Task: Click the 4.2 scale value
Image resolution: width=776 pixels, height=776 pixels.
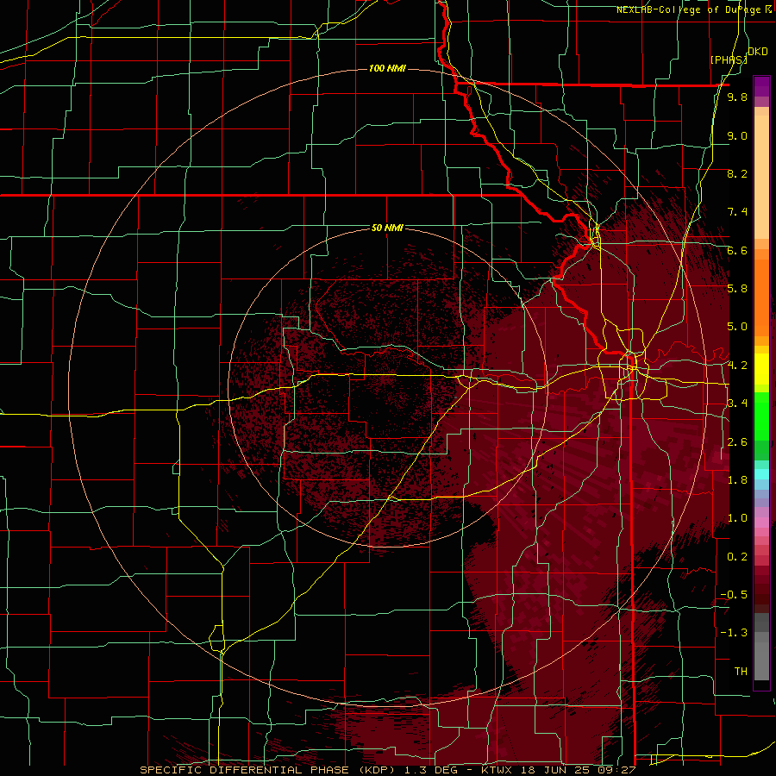Action: point(737,366)
